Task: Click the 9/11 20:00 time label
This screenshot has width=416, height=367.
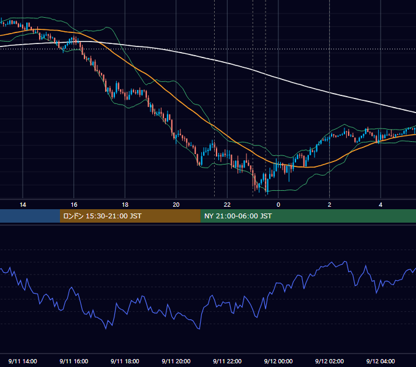Action: (176, 361)
